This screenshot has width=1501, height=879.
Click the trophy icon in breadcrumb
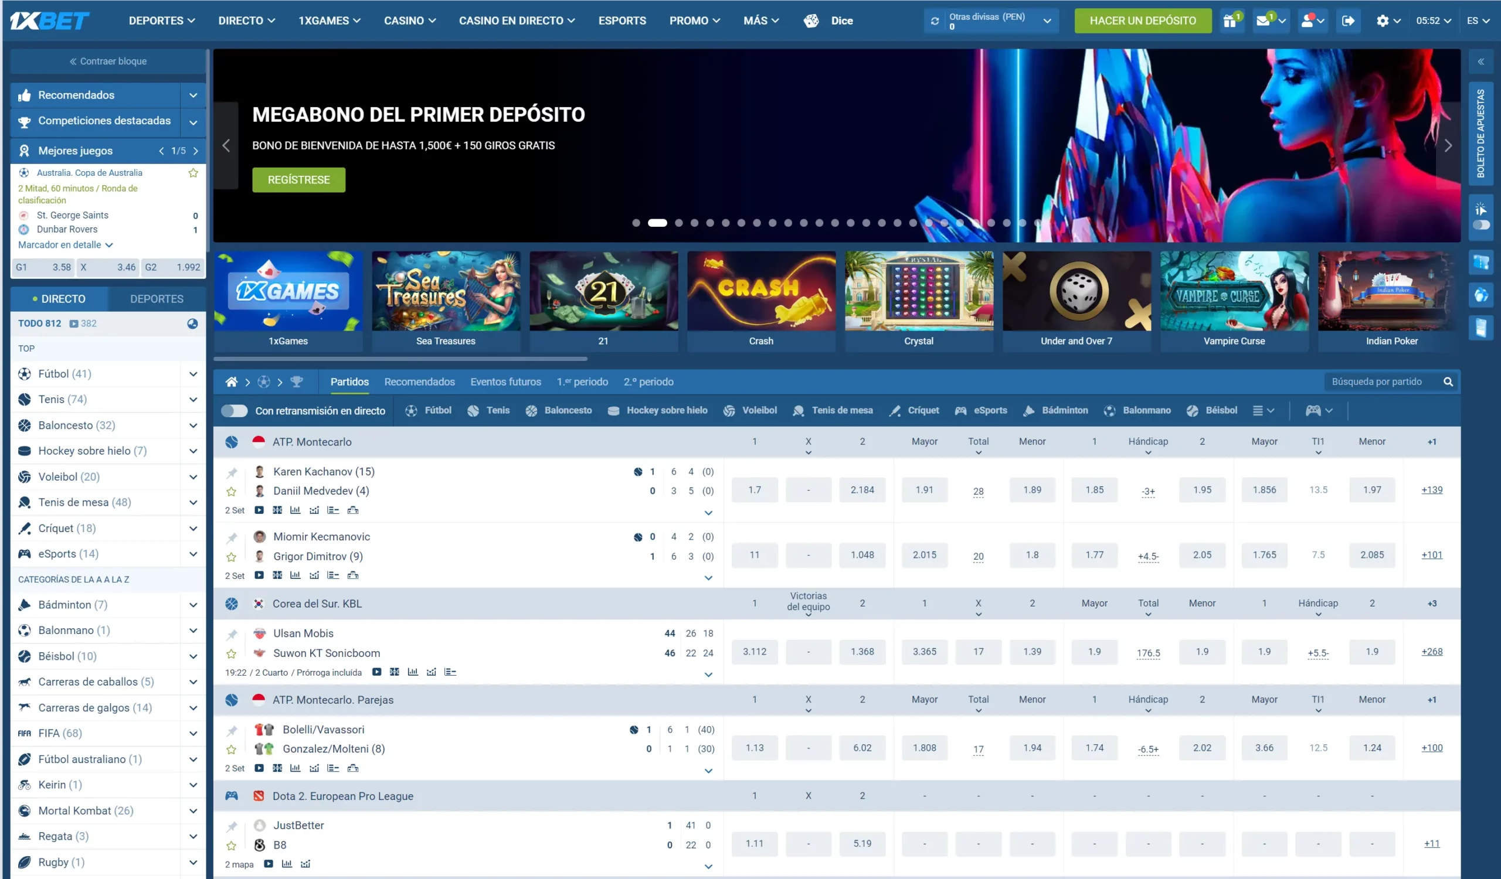296,382
